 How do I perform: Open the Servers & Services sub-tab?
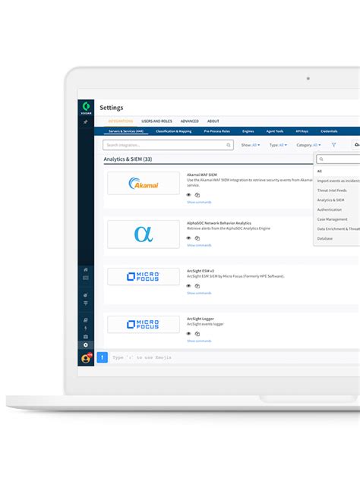pyautogui.click(x=126, y=131)
